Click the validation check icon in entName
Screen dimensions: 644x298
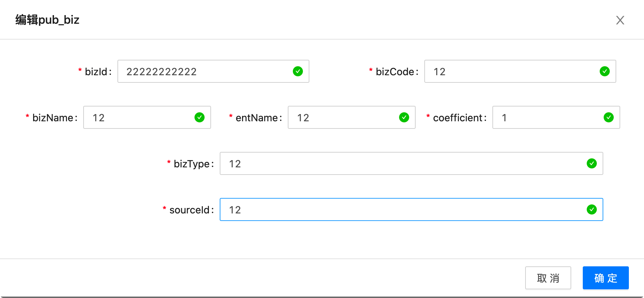(404, 117)
